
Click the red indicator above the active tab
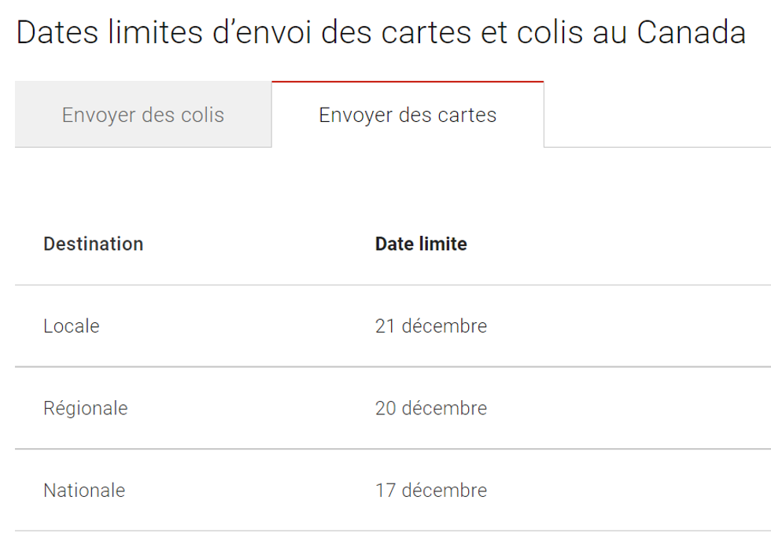[407, 80]
